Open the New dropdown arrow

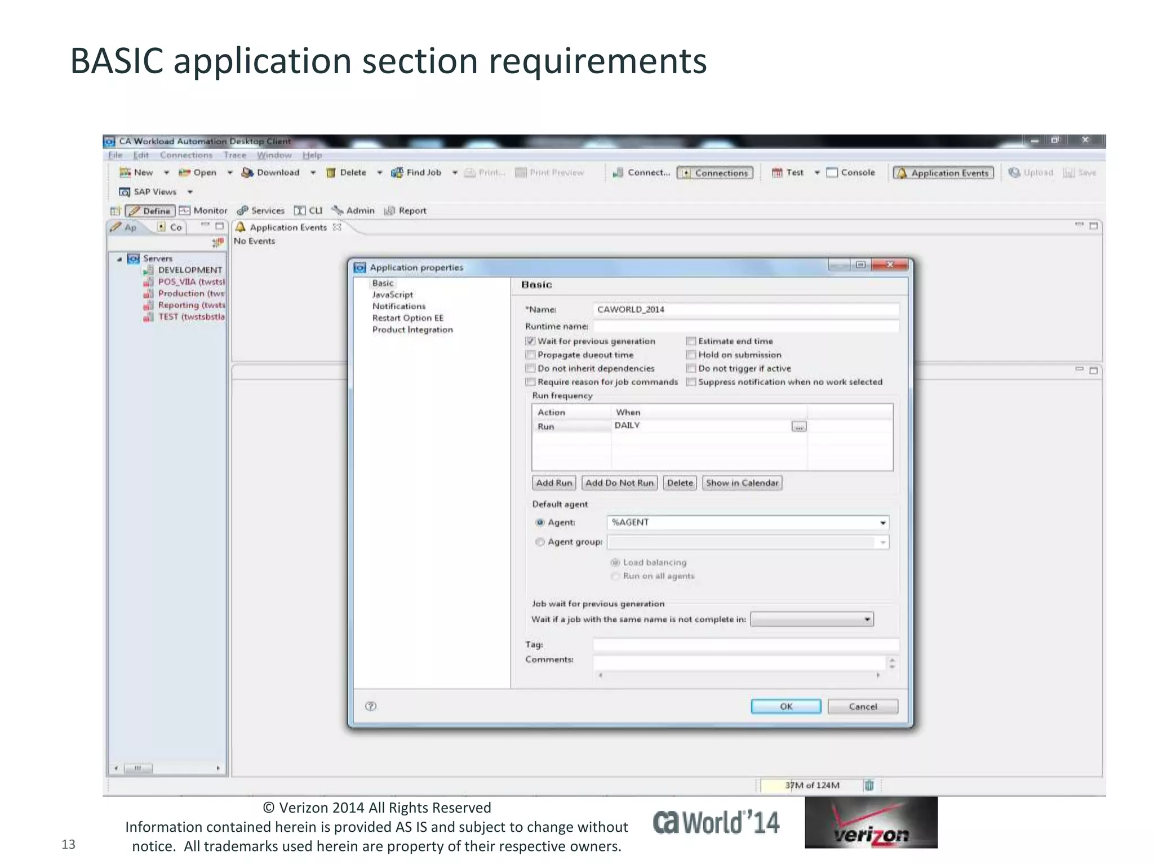(166, 173)
